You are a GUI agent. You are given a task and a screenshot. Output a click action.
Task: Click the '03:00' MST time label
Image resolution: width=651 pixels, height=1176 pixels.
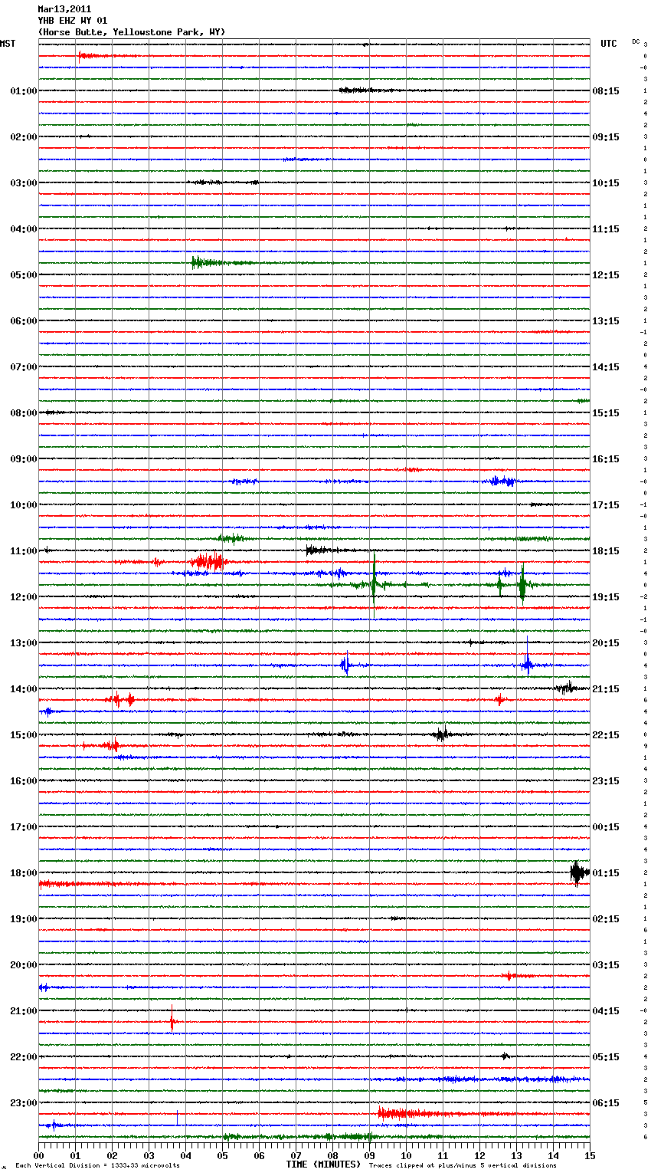tap(24, 183)
